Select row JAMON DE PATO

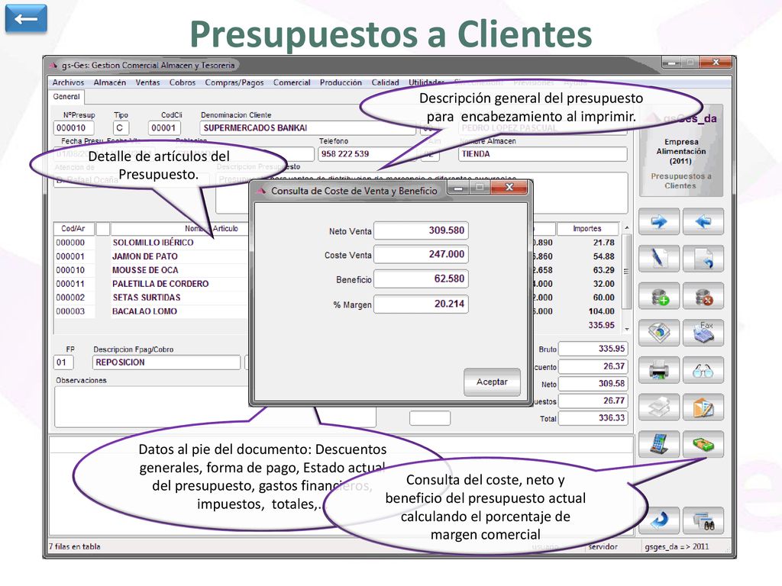pos(144,256)
